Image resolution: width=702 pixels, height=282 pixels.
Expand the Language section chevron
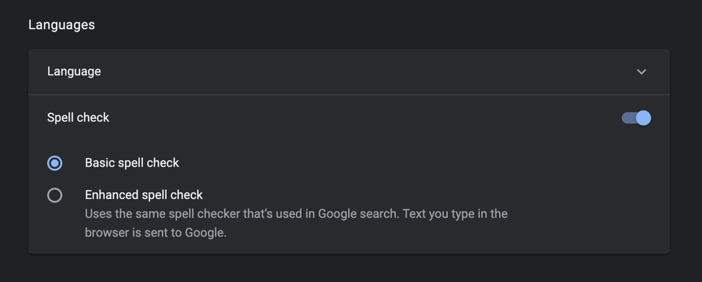click(641, 72)
